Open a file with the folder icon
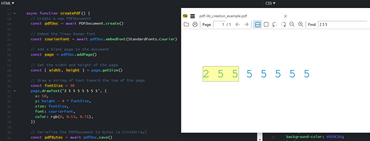Screen dimensions: 370x141 pos(186,24)
